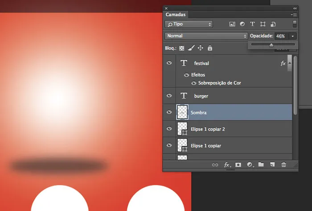Image resolution: width=312 pixels, height=211 pixels.
Task: Hide the Sombra layer
Action: pos(169,112)
